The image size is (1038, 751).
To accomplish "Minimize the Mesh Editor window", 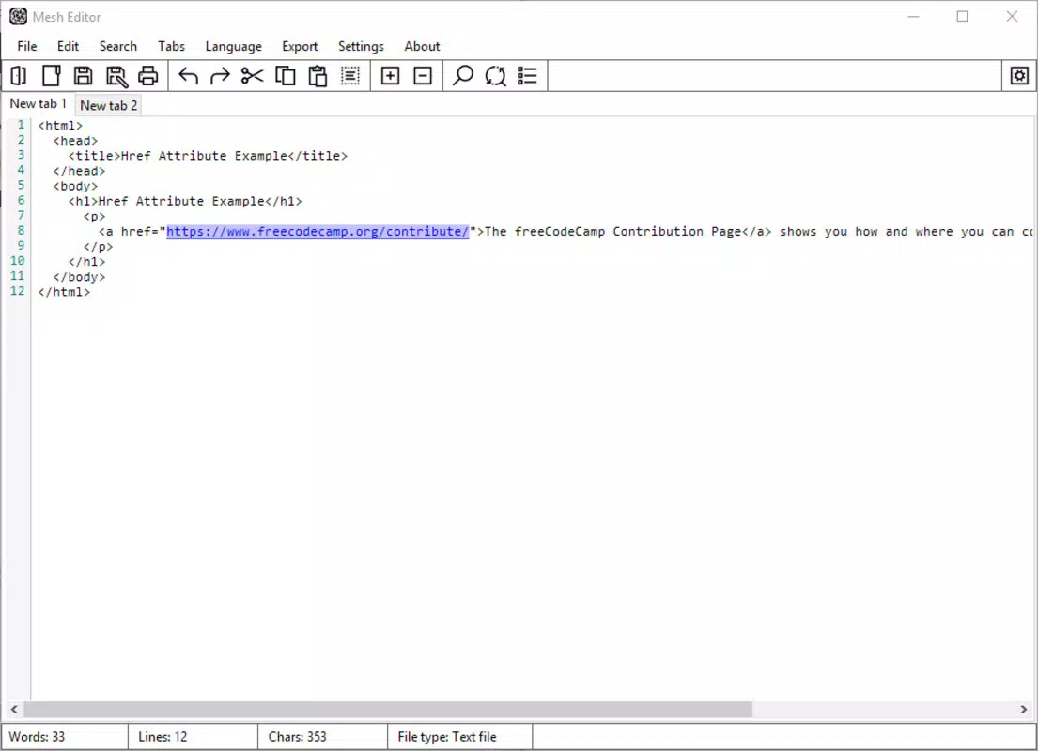I will tap(914, 17).
